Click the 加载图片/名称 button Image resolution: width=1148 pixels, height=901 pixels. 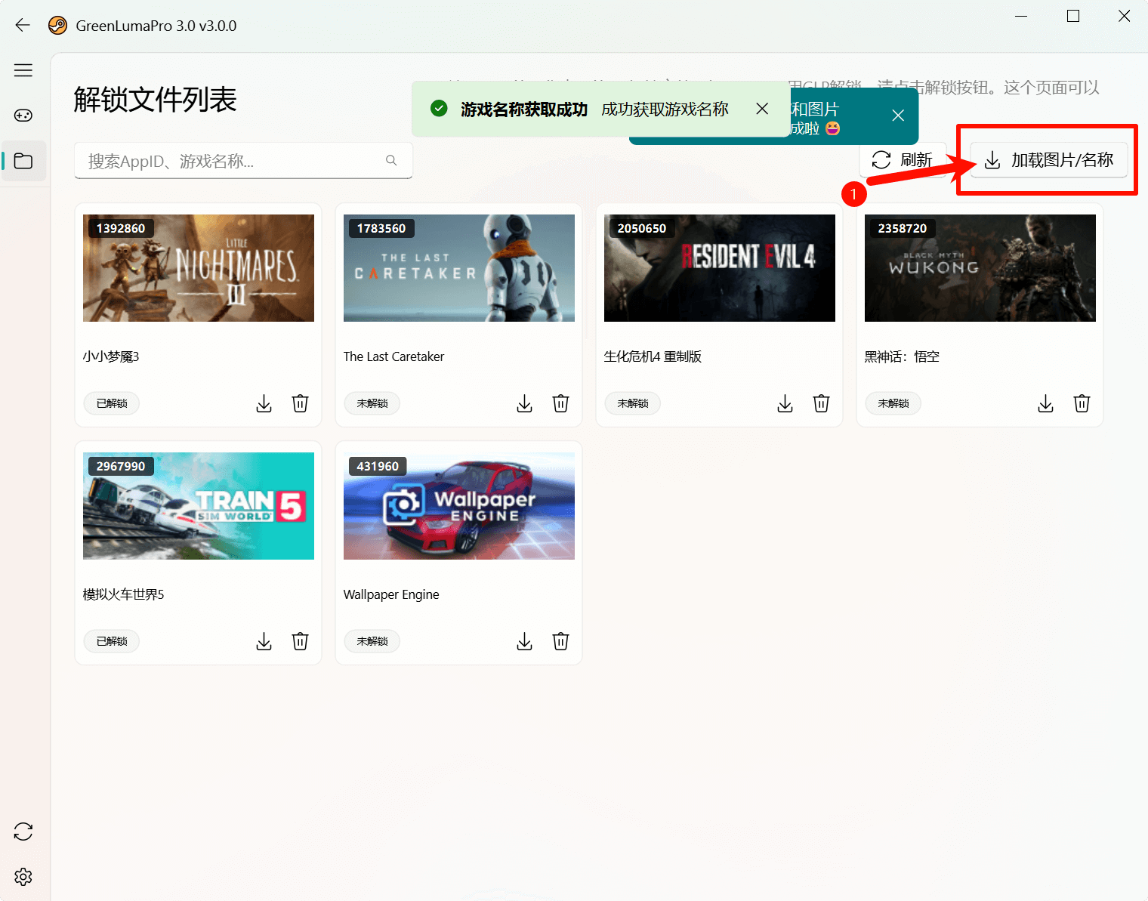tap(1048, 160)
